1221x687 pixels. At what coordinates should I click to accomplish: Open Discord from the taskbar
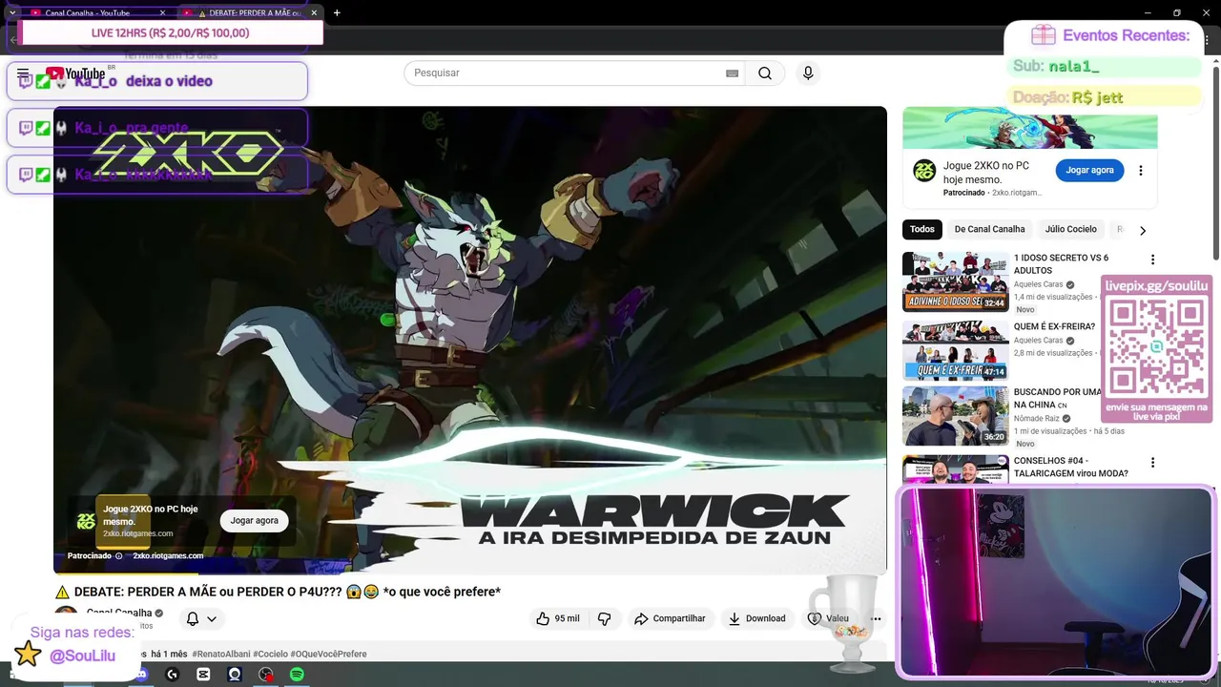141,675
